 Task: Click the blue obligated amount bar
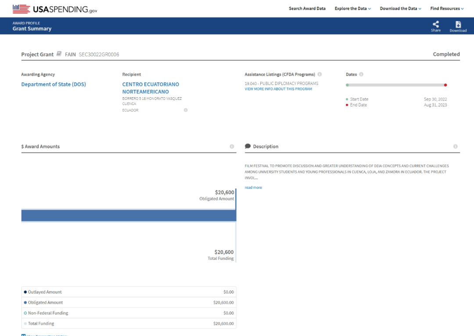[129, 216]
